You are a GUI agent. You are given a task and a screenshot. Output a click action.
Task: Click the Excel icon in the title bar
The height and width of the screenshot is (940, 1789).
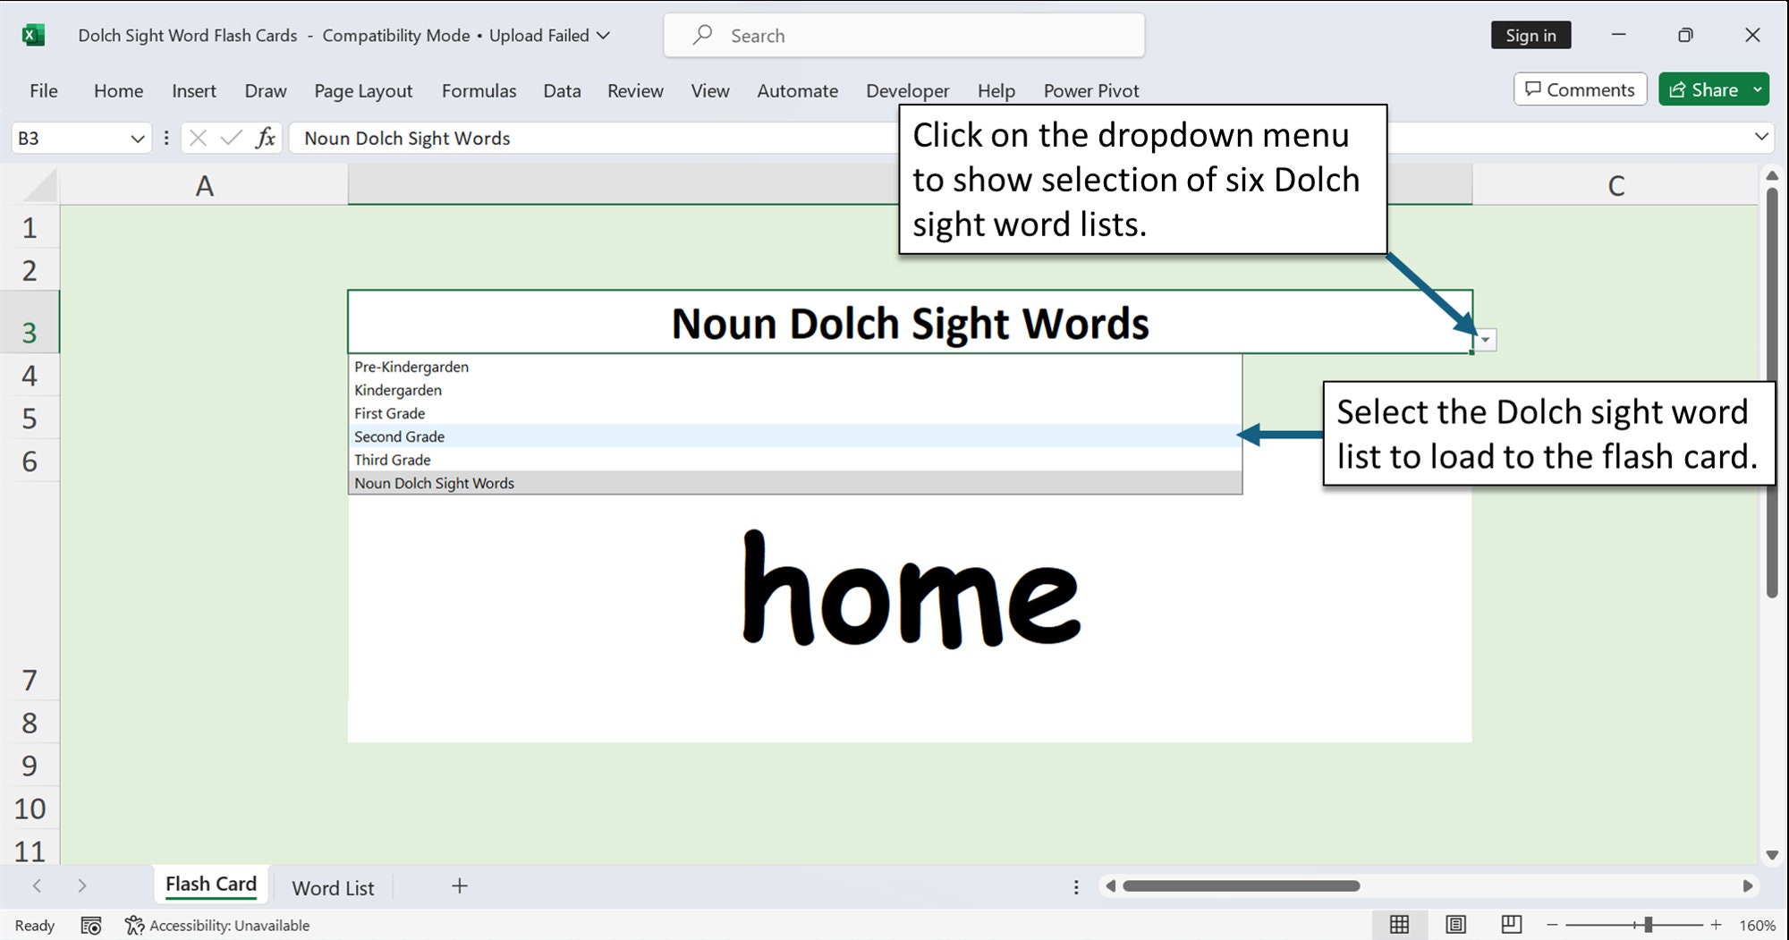(32, 35)
